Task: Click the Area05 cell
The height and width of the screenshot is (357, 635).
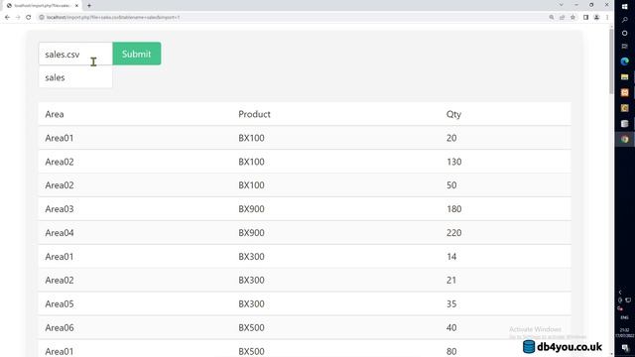Action: click(x=60, y=304)
